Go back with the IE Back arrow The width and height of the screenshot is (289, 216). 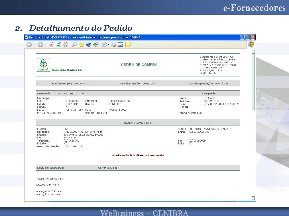[29, 45]
